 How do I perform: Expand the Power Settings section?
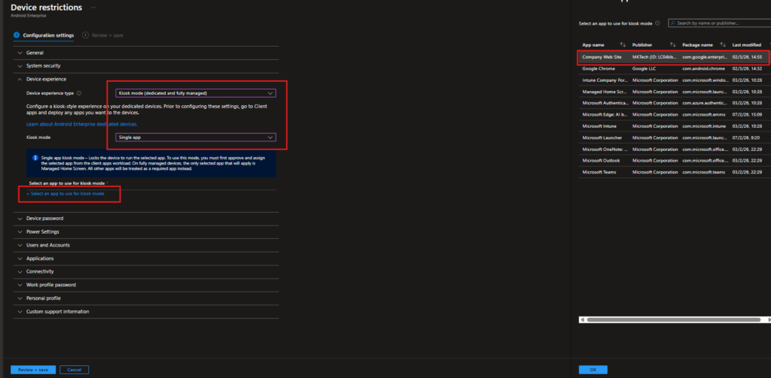click(42, 231)
